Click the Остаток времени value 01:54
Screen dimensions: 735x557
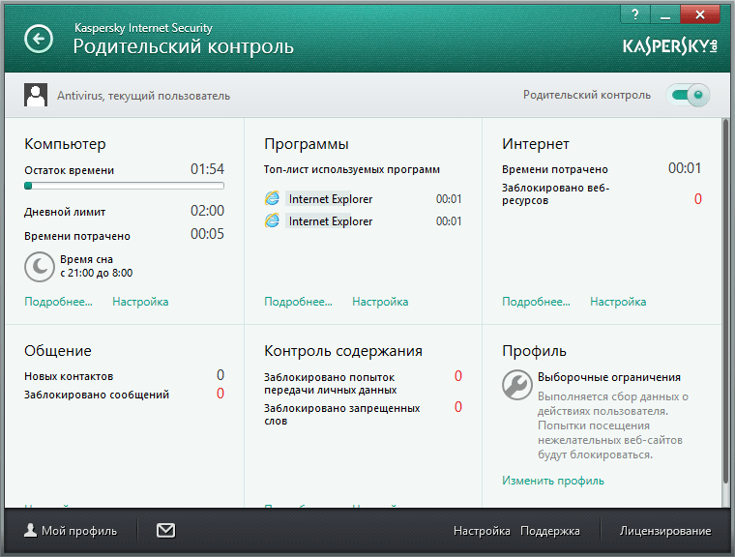click(207, 169)
